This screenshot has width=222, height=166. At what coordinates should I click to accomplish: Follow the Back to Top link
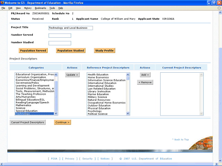click(x=181, y=140)
